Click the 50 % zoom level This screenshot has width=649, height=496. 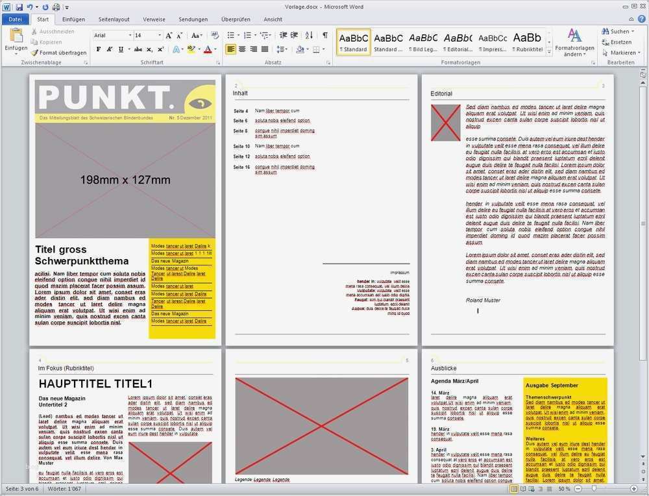pos(564,489)
